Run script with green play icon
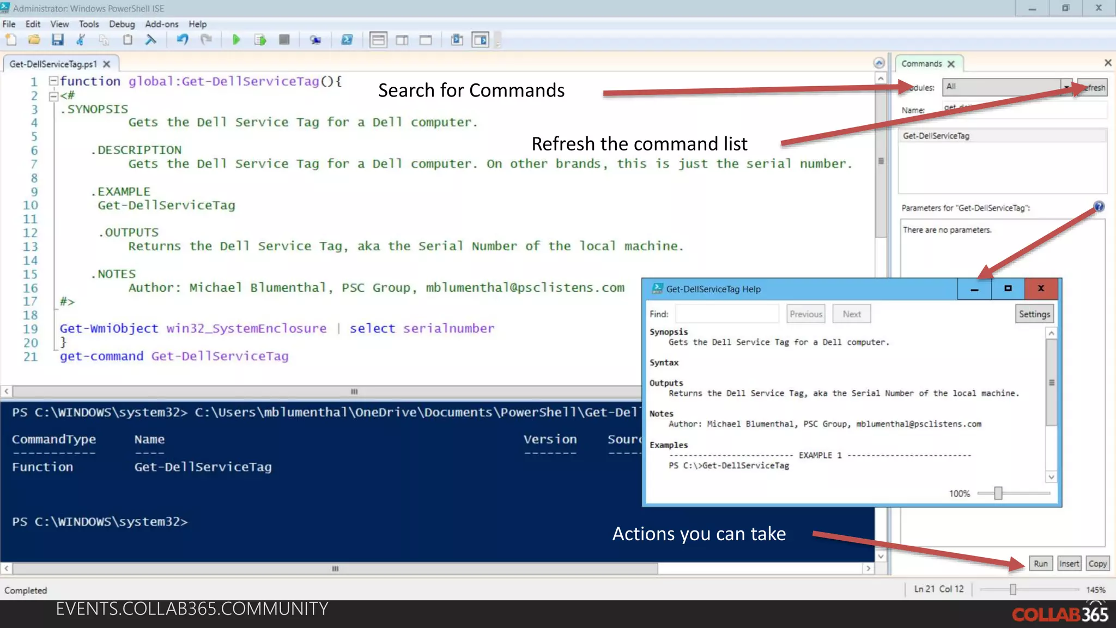Viewport: 1116px width, 628px height. (x=236, y=40)
